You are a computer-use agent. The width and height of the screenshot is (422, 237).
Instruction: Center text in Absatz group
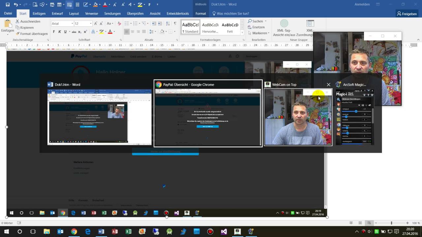tap(132, 32)
